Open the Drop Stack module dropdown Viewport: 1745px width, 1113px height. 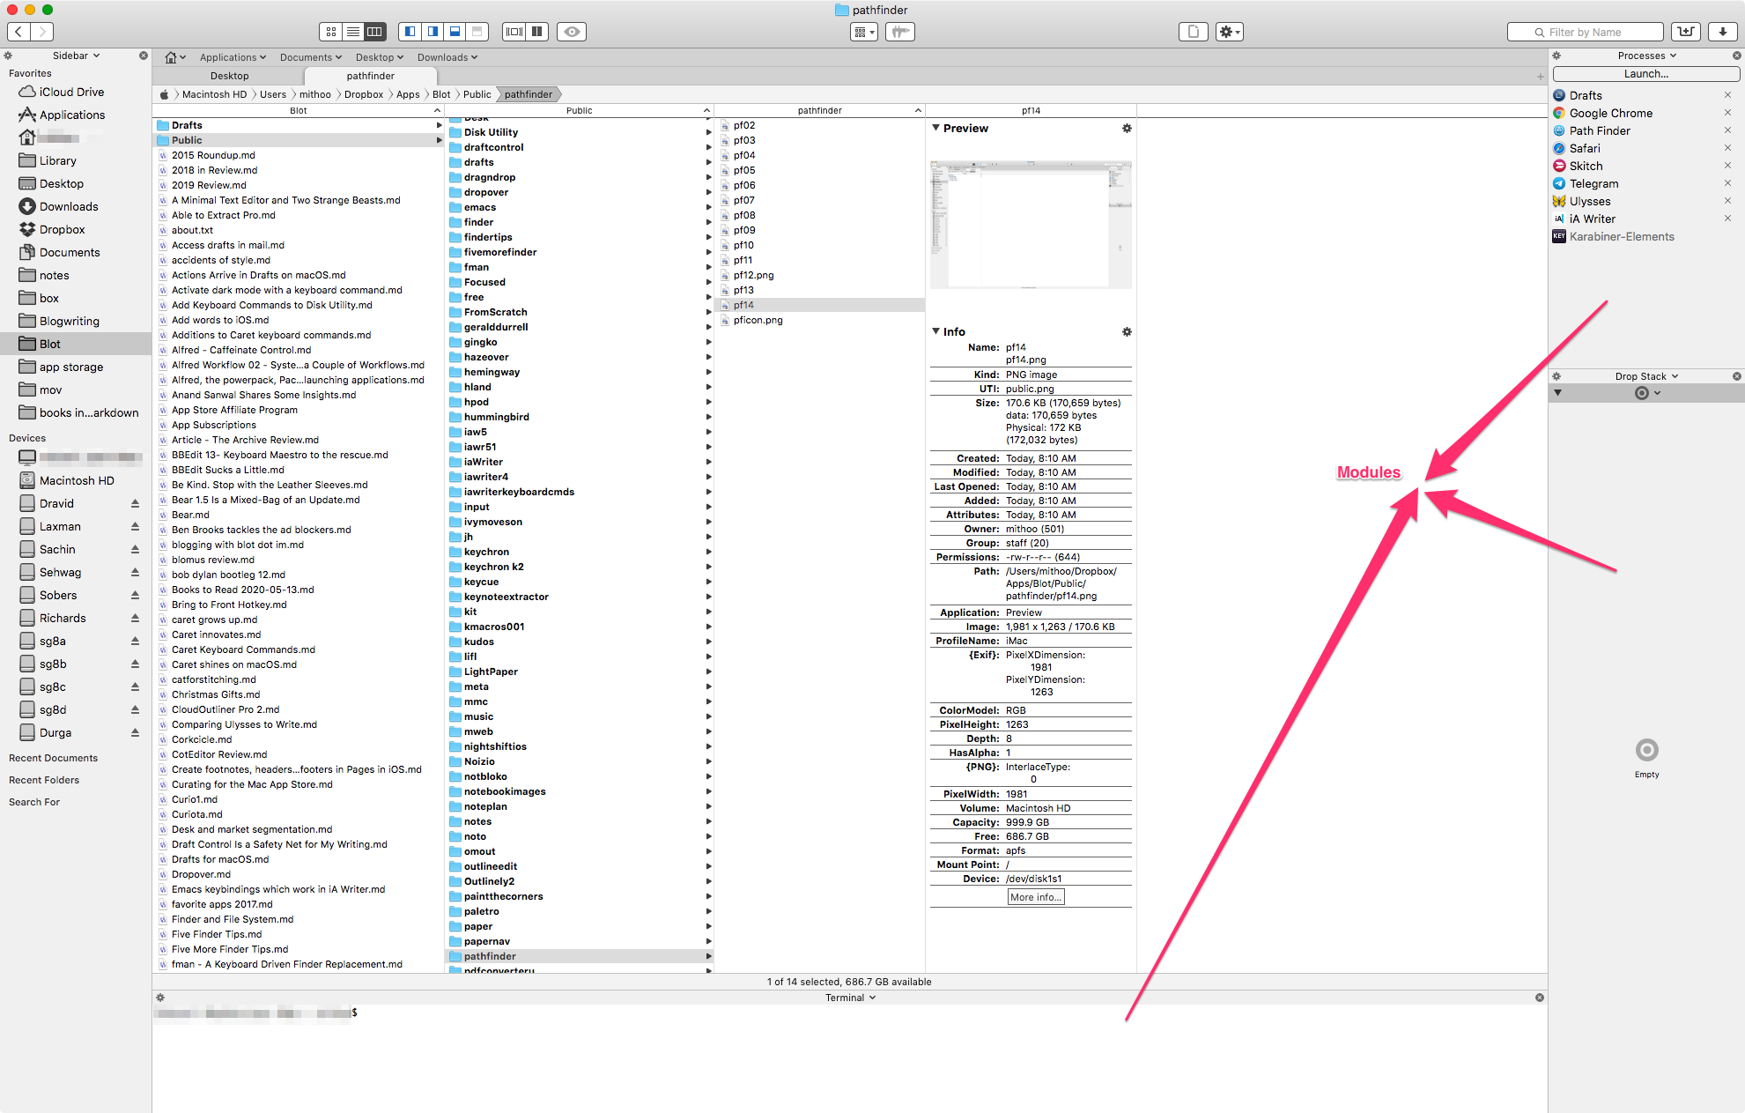(x=1646, y=376)
